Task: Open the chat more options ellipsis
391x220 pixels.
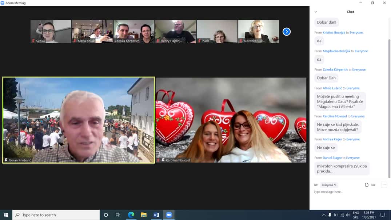Action: tap(384, 185)
